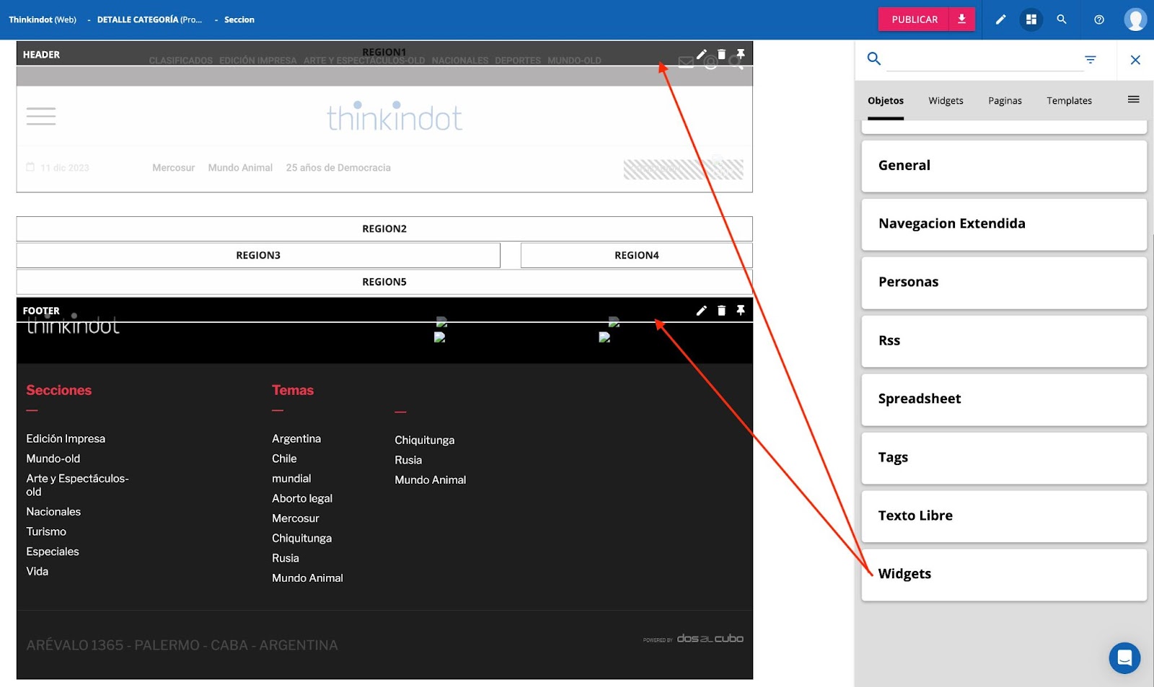1154x687 pixels.
Task: Open the download arrow next to PUBLICAR
Action: (x=962, y=19)
